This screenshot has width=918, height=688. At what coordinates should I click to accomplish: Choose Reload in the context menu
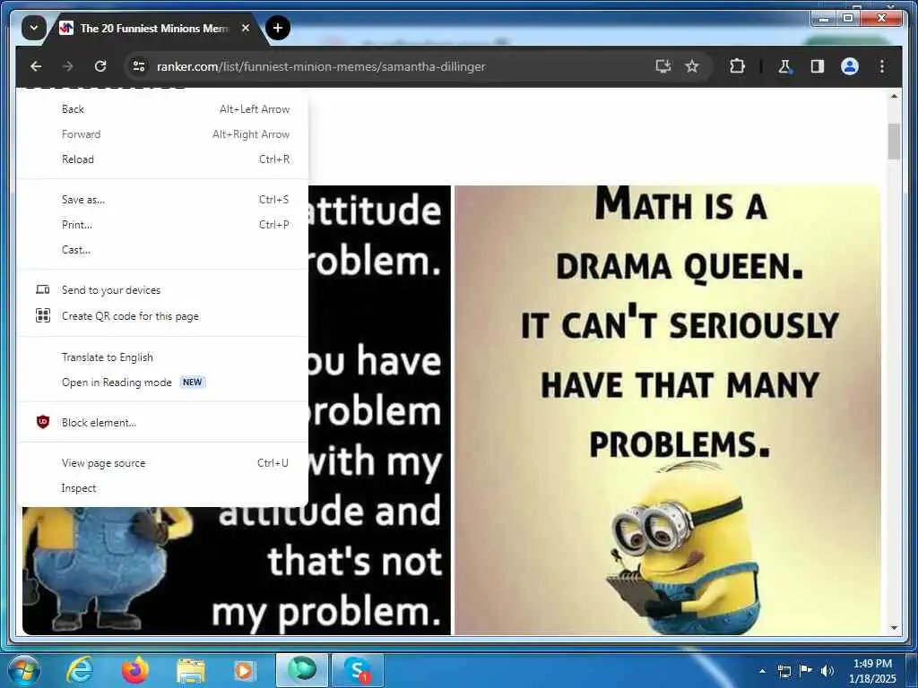[163, 159]
